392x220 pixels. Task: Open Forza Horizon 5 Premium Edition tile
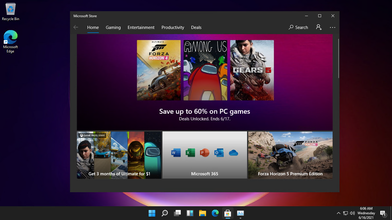(290, 155)
